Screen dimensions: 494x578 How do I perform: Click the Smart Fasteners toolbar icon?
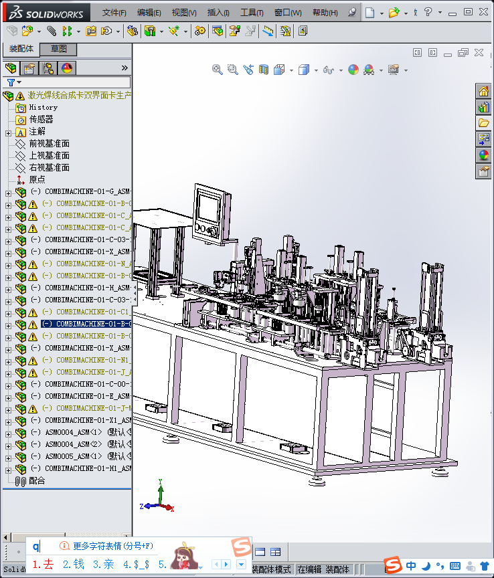[x=91, y=31]
